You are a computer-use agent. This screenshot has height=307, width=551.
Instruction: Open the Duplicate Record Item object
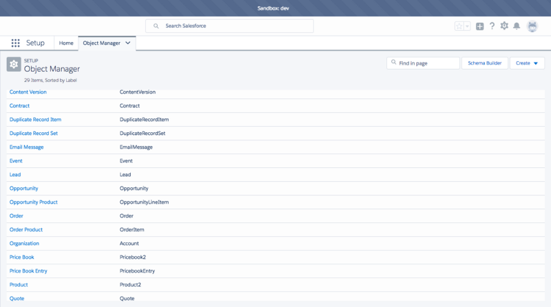[x=35, y=120]
